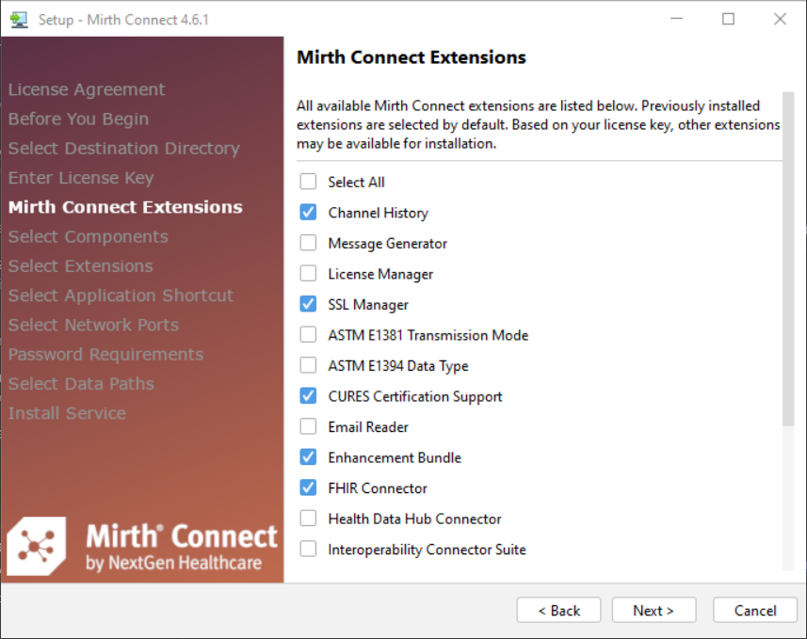Image resolution: width=807 pixels, height=639 pixels.
Task: Enable Health Data Hub Connector
Action: [x=308, y=519]
